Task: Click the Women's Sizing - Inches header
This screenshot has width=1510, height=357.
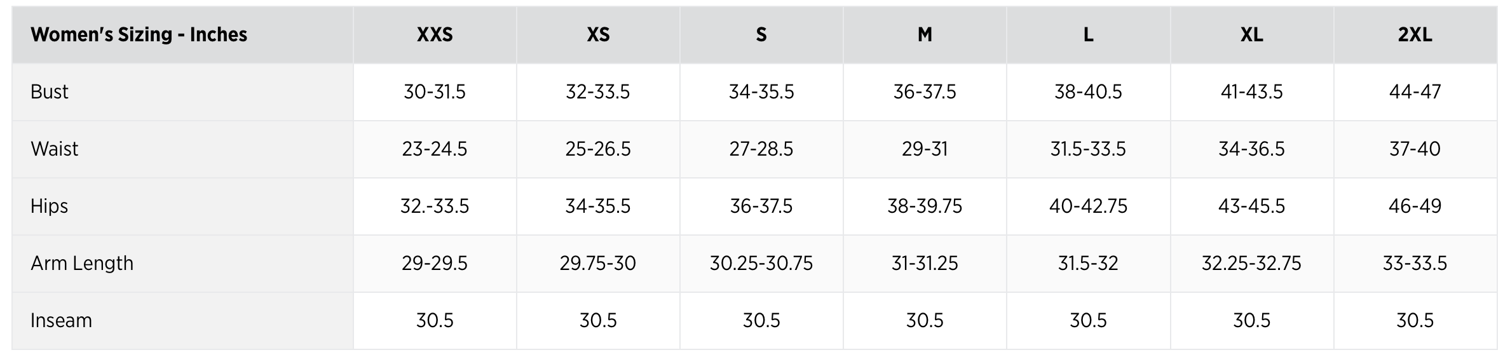Action: click(x=139, y=34)
